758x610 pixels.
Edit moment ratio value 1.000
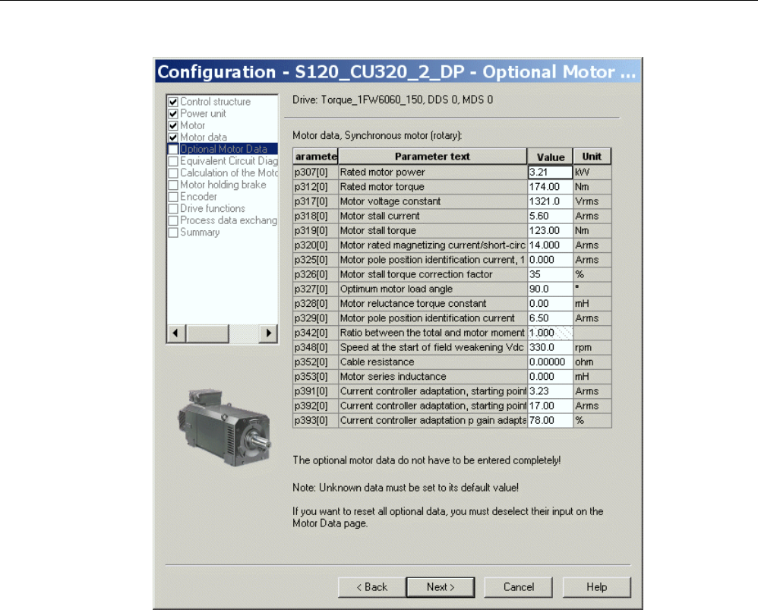pos(550,333)
